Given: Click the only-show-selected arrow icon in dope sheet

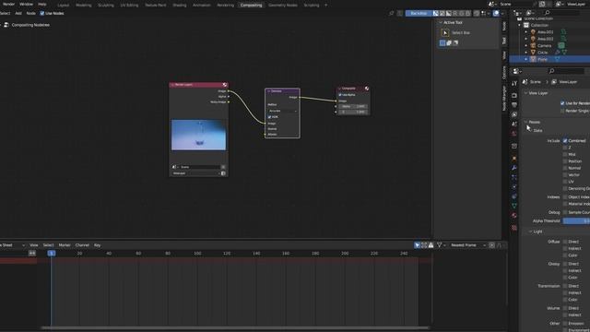Looking at the screenshot, I should click(417, 245).
